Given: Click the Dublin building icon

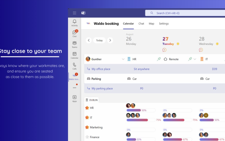Looking at the screenshot, I should click(x=87, y=100).
